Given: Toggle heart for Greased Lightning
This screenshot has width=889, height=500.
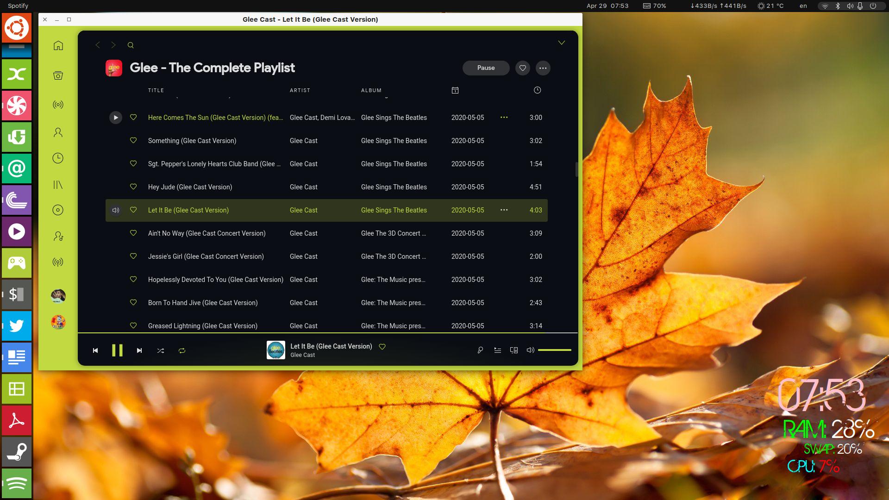Looking at the screenshot, I should (x=133, y=325).
